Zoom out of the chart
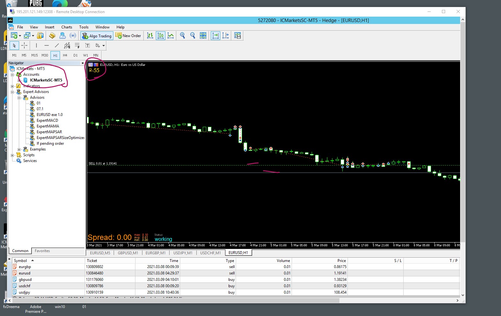The height and width of the screenshot is (316, 501). [x=193, y=35]
